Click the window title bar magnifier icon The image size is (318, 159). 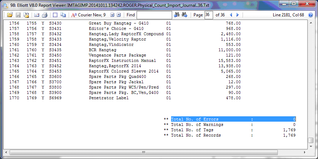pos(6,5)
